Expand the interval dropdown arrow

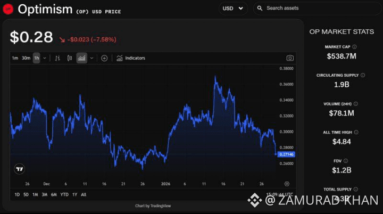[45, 58]
